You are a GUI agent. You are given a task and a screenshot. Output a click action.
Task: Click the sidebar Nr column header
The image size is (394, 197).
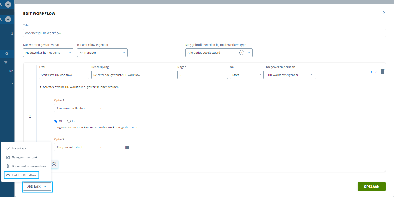[x=11, y=71]
